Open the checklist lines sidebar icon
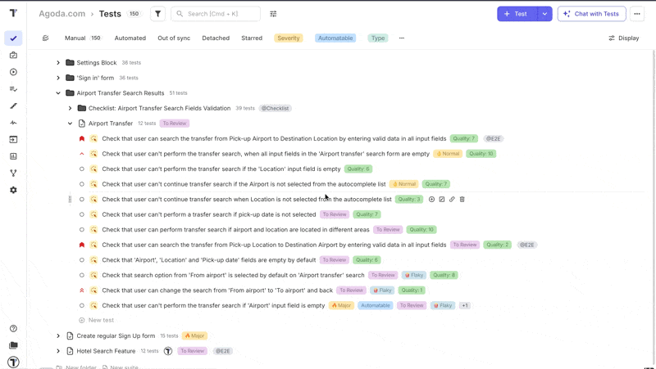Viewport: 656px width, 369px height. coord(13,89)
